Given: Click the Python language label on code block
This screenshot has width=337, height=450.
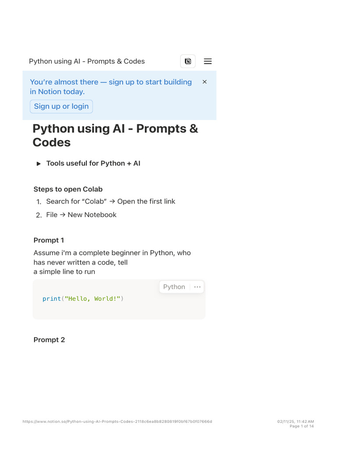Looking at the screenshot, I should click(174, 287).
